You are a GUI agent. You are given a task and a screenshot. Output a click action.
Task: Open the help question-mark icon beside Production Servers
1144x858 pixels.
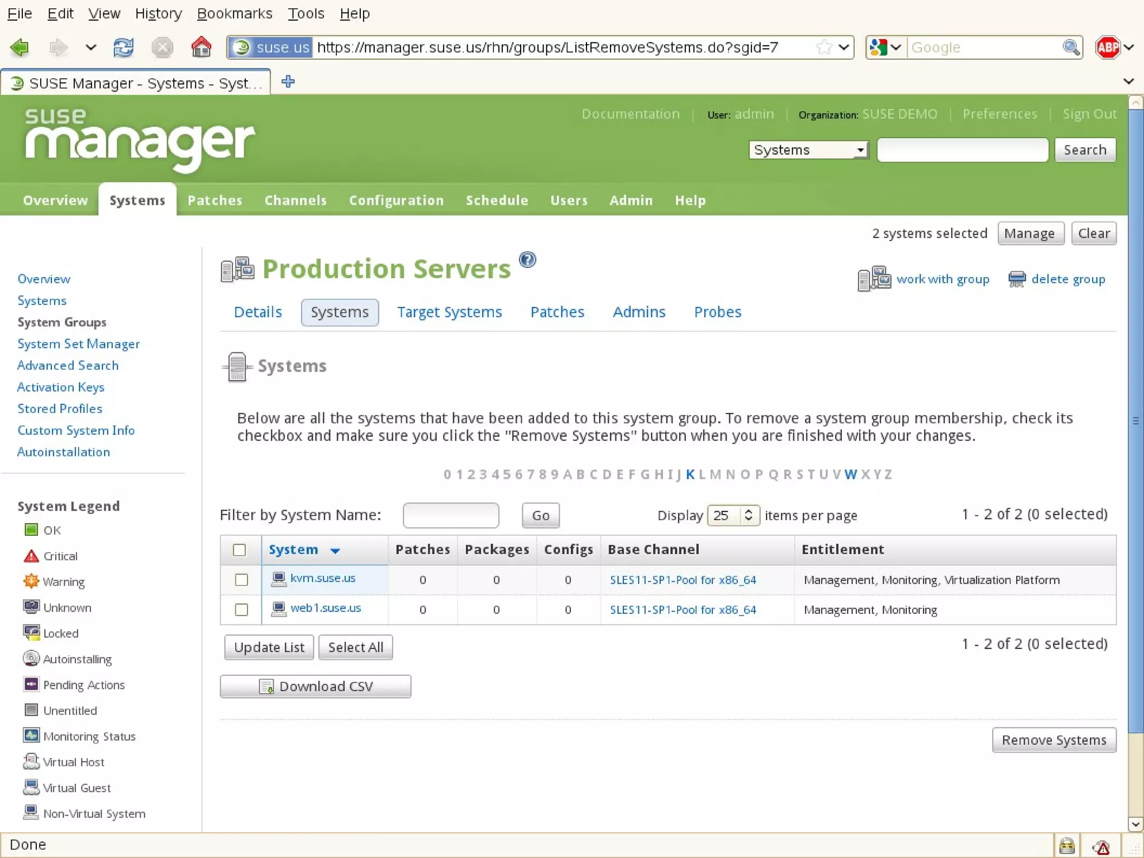(x=527, y=260)
